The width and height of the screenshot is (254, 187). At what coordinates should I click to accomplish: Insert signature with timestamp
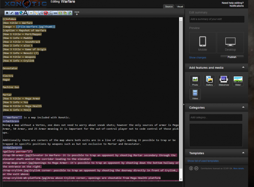pos(50,13)
